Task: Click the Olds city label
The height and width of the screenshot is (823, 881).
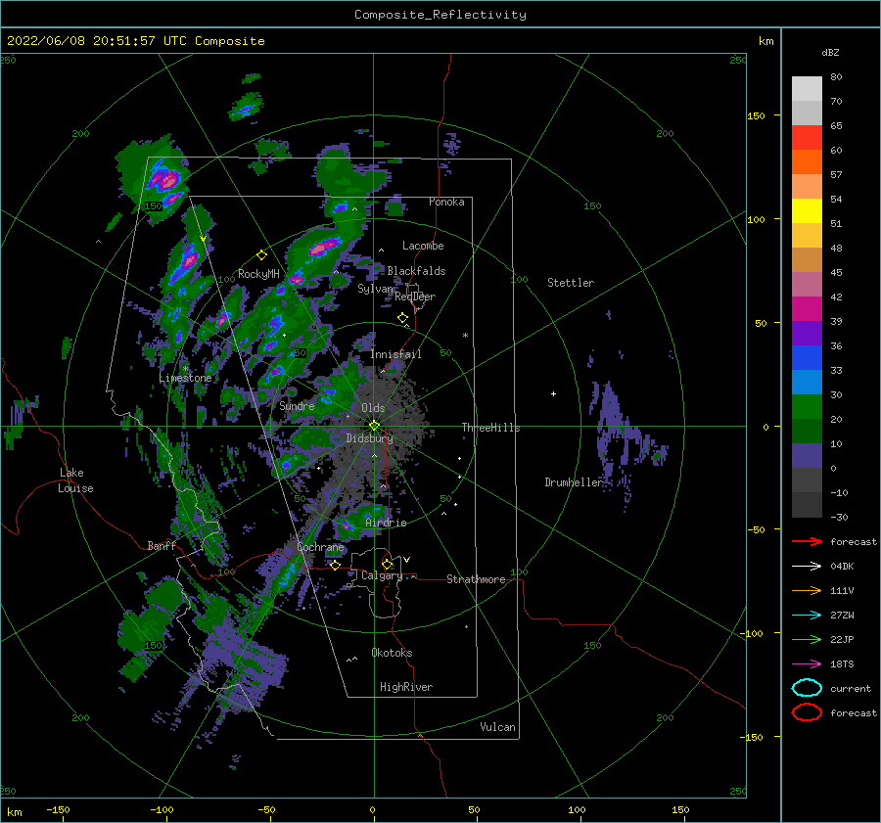Action: coord(373,408)
